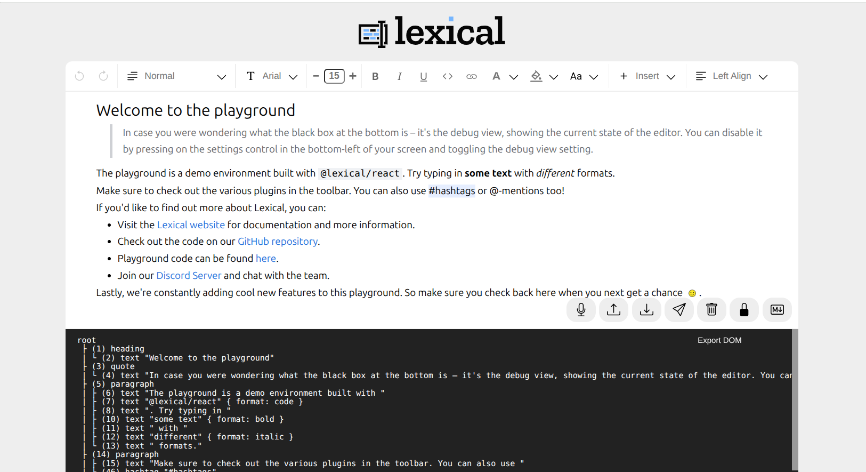Click the trash clear editor icon
The width and height of the screenshot is (866, 472).
712,310
